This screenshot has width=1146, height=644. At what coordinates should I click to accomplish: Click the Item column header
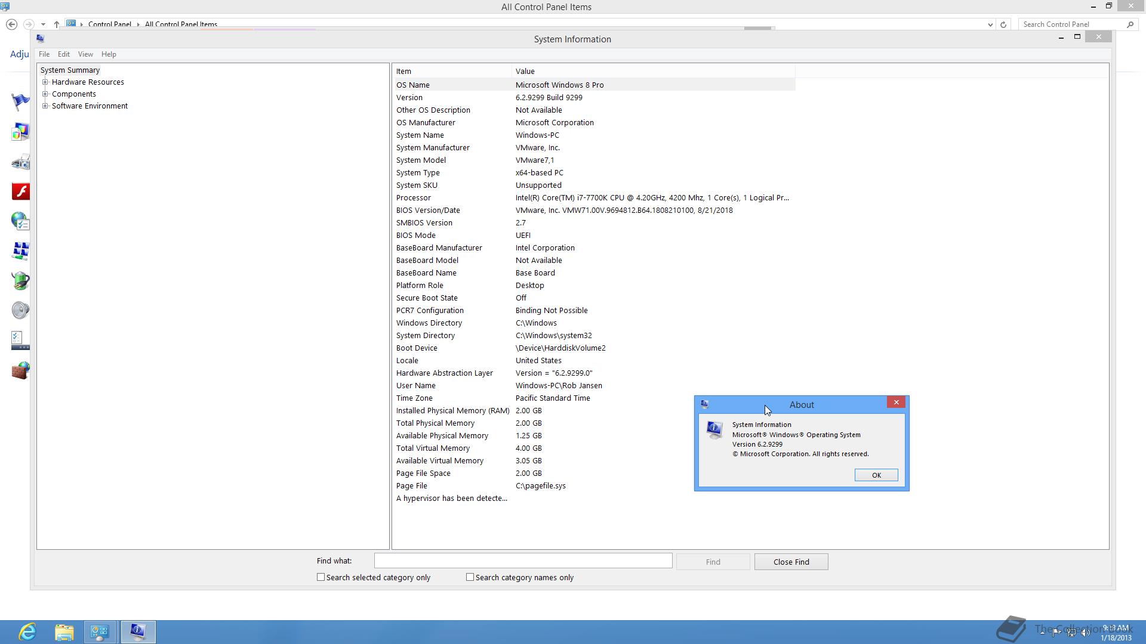point(452,71)
